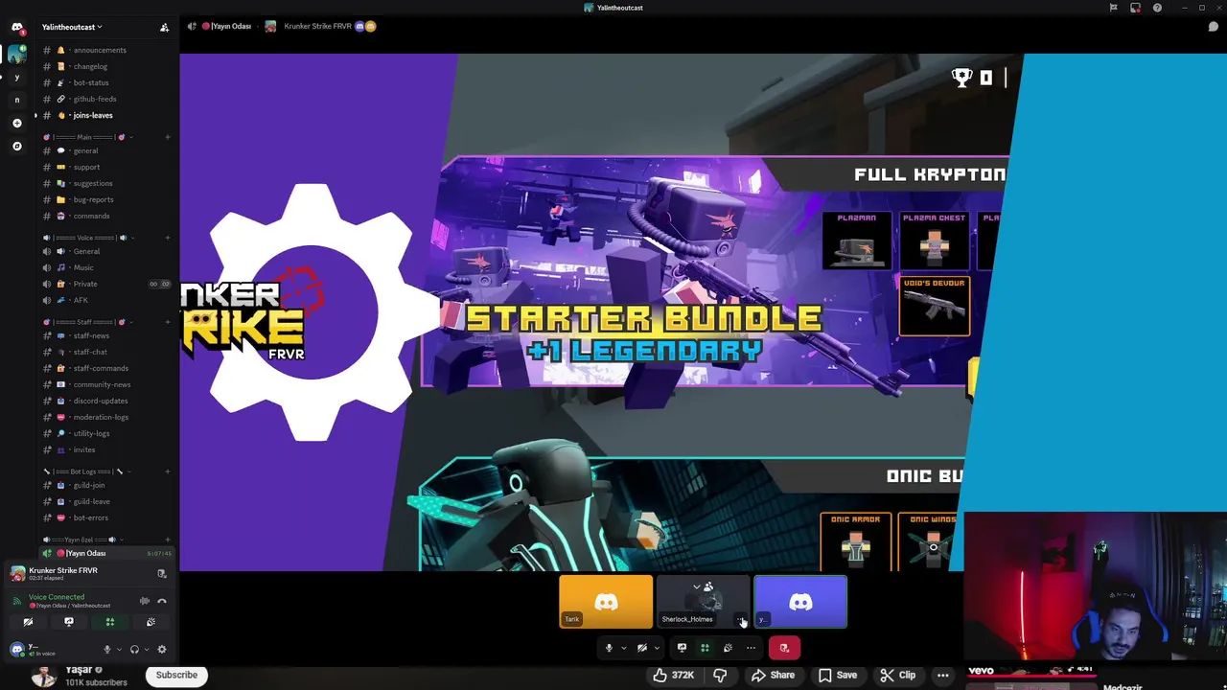This screenshot has width=1227, height=690.
Task: Open the server labeled 'n' in server list
Action: [x=16, y=100]
